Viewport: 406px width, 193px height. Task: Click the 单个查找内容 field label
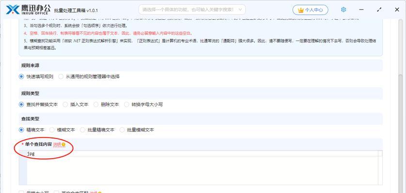pos(38,145)
